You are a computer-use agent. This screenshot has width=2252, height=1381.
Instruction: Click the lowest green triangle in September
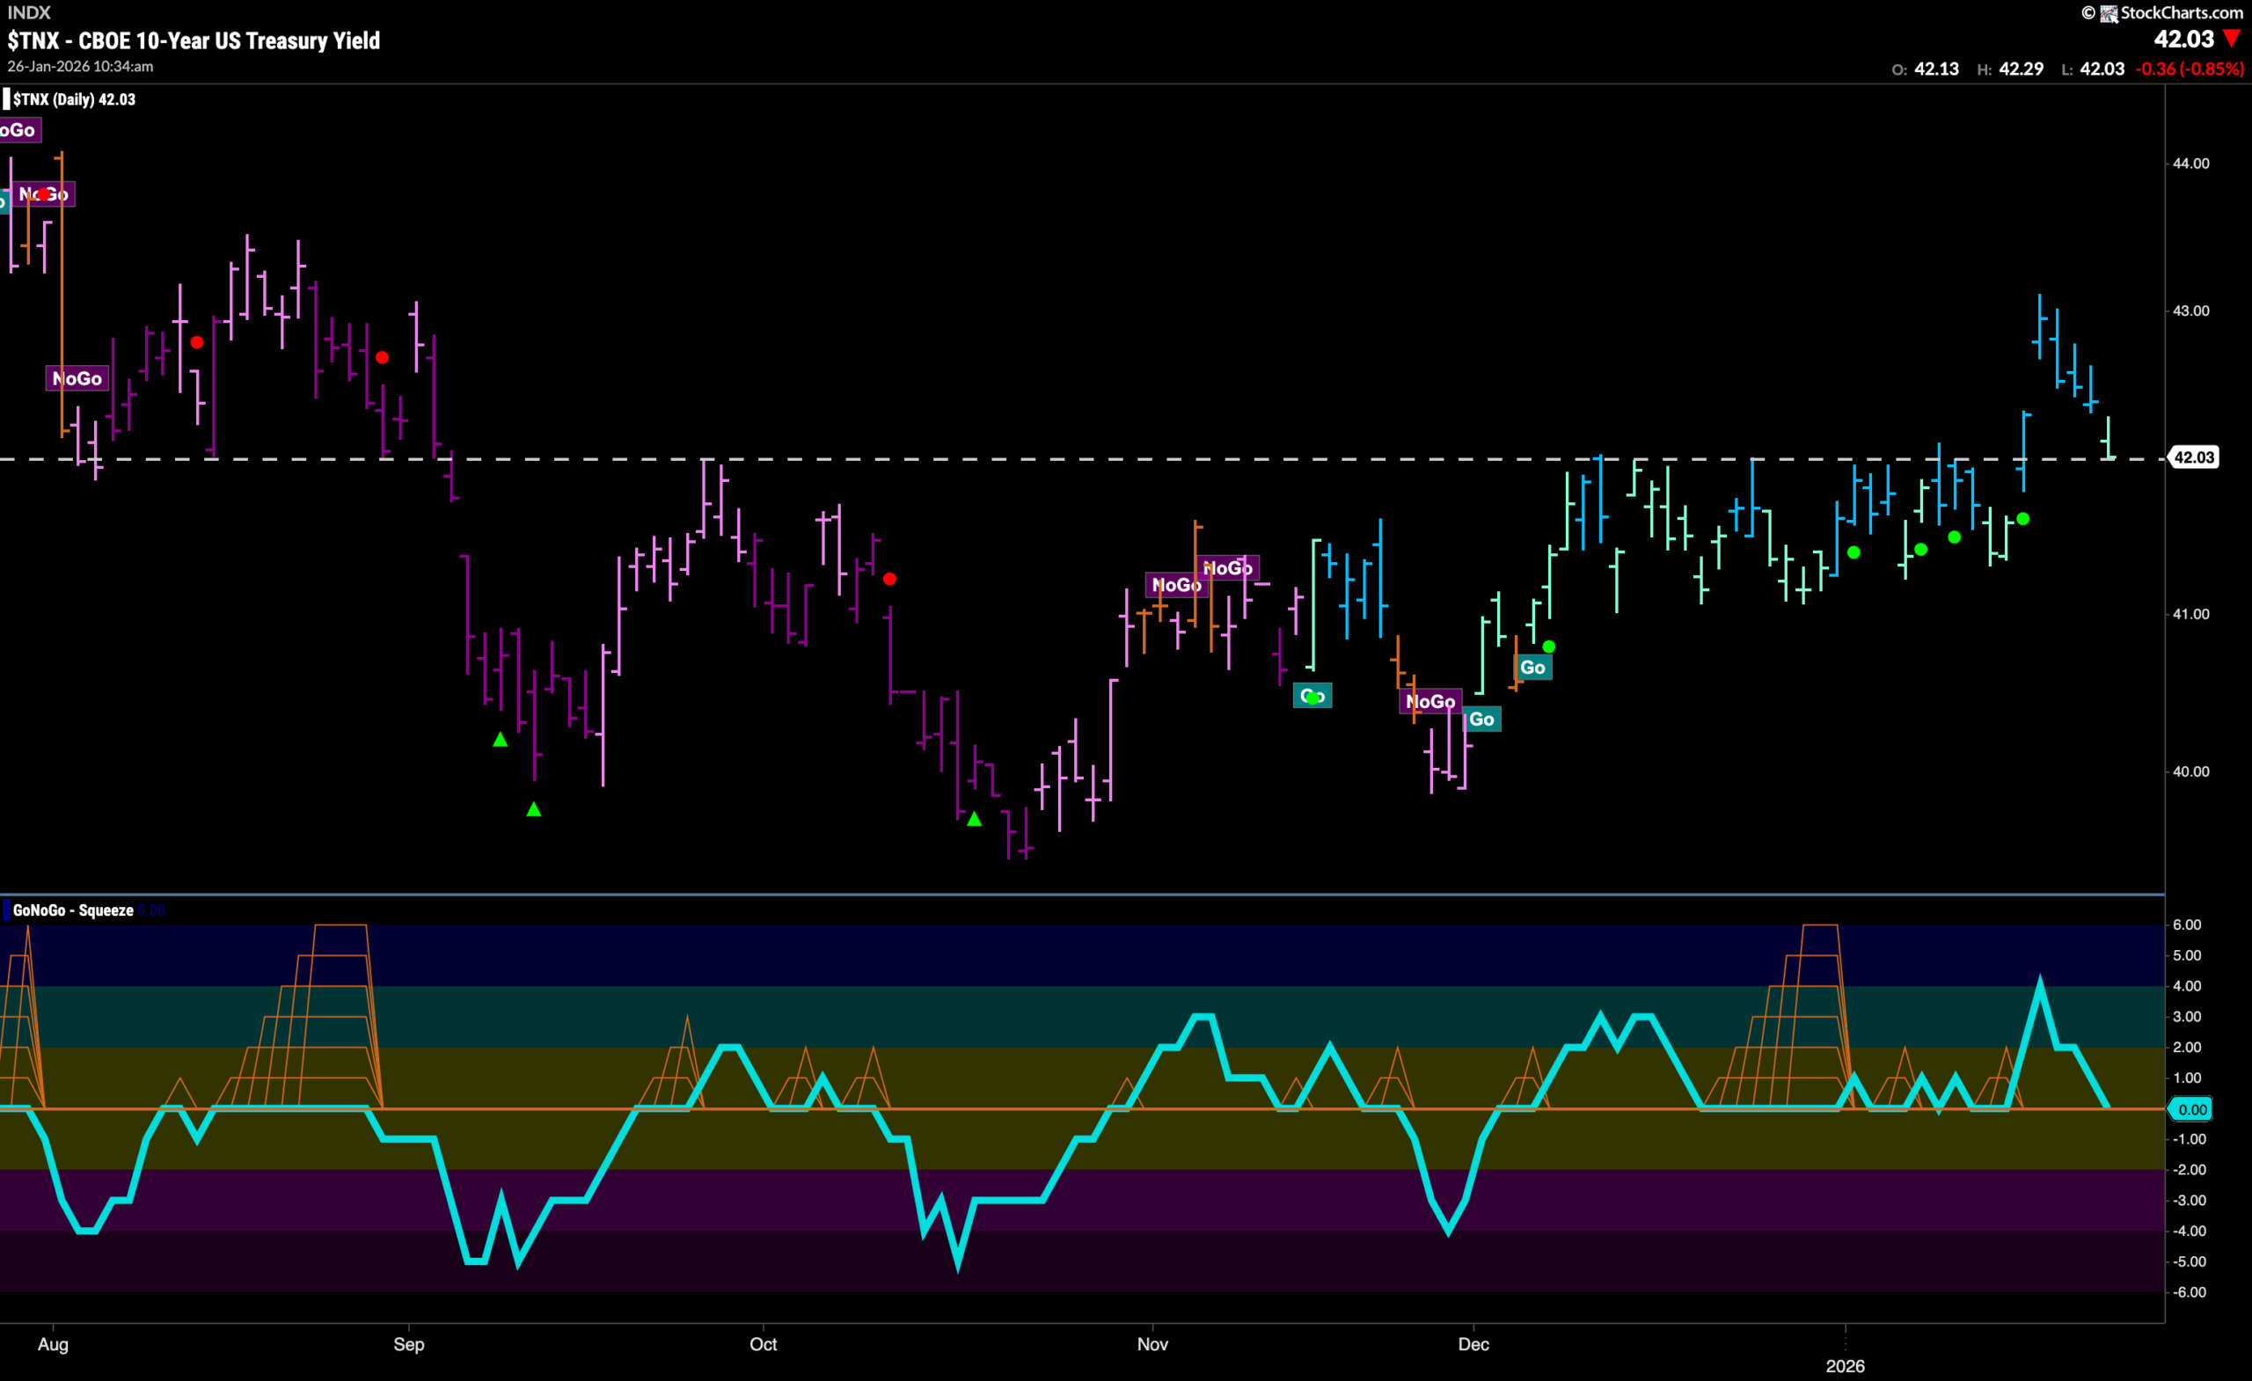[x=534, y=809]
